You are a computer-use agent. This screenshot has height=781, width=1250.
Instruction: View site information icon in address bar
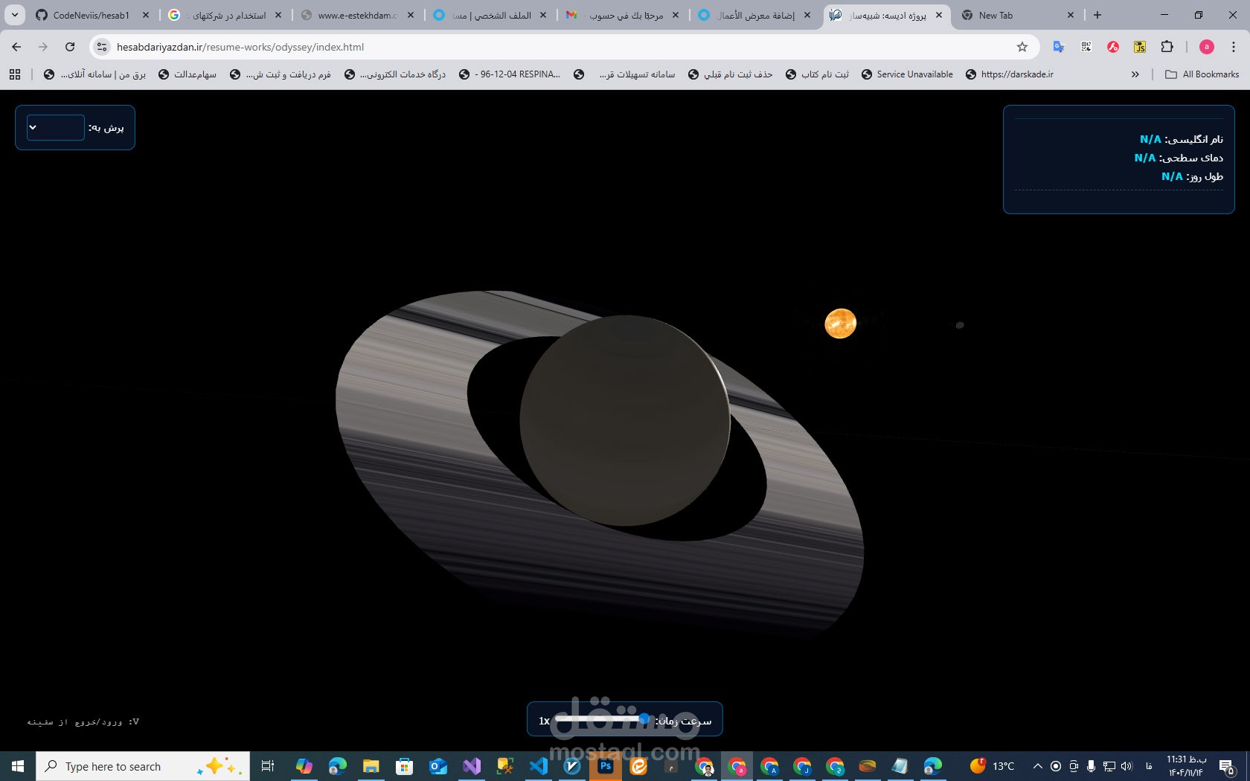(x=102, y=47)
